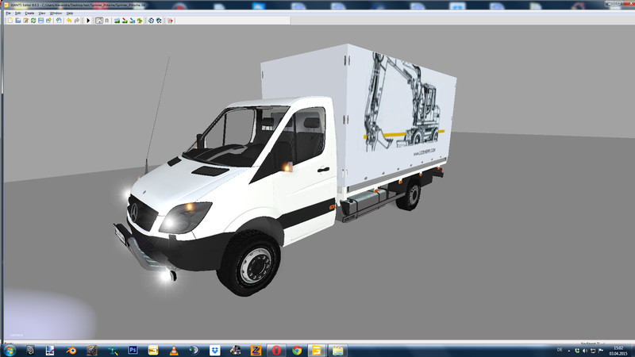Viewport: 635px width, 357px height.
Task: Open VLC media player from taskbar
Action: pyautogui.click(x=173, y=350)
